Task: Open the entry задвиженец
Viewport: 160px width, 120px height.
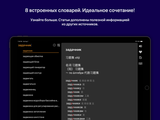Action: pyautogui.click(x=29, y=90)
